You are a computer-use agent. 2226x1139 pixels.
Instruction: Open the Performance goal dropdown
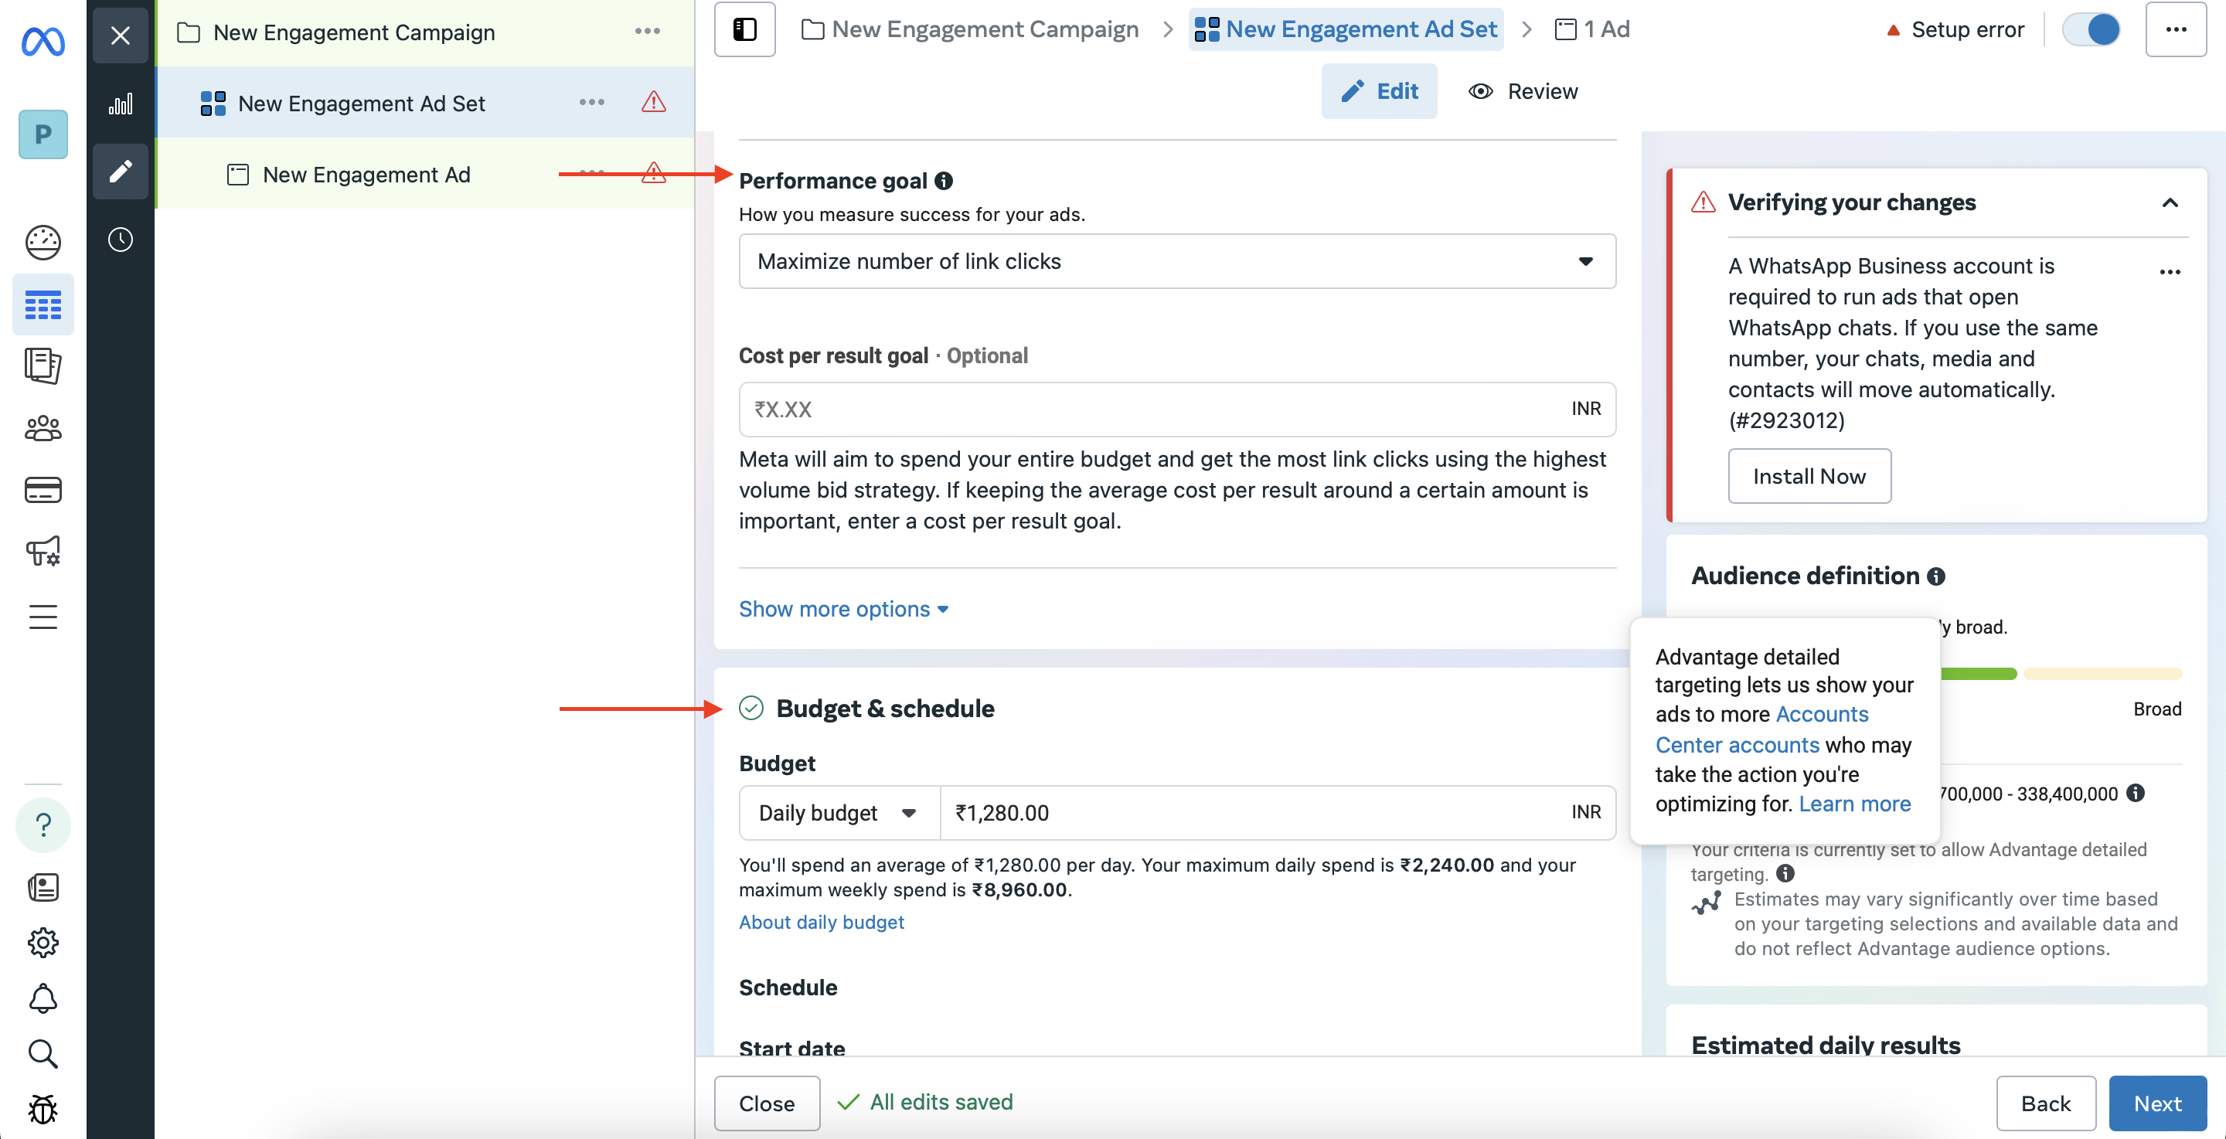pyautogui.click(x=1176, y=261)
